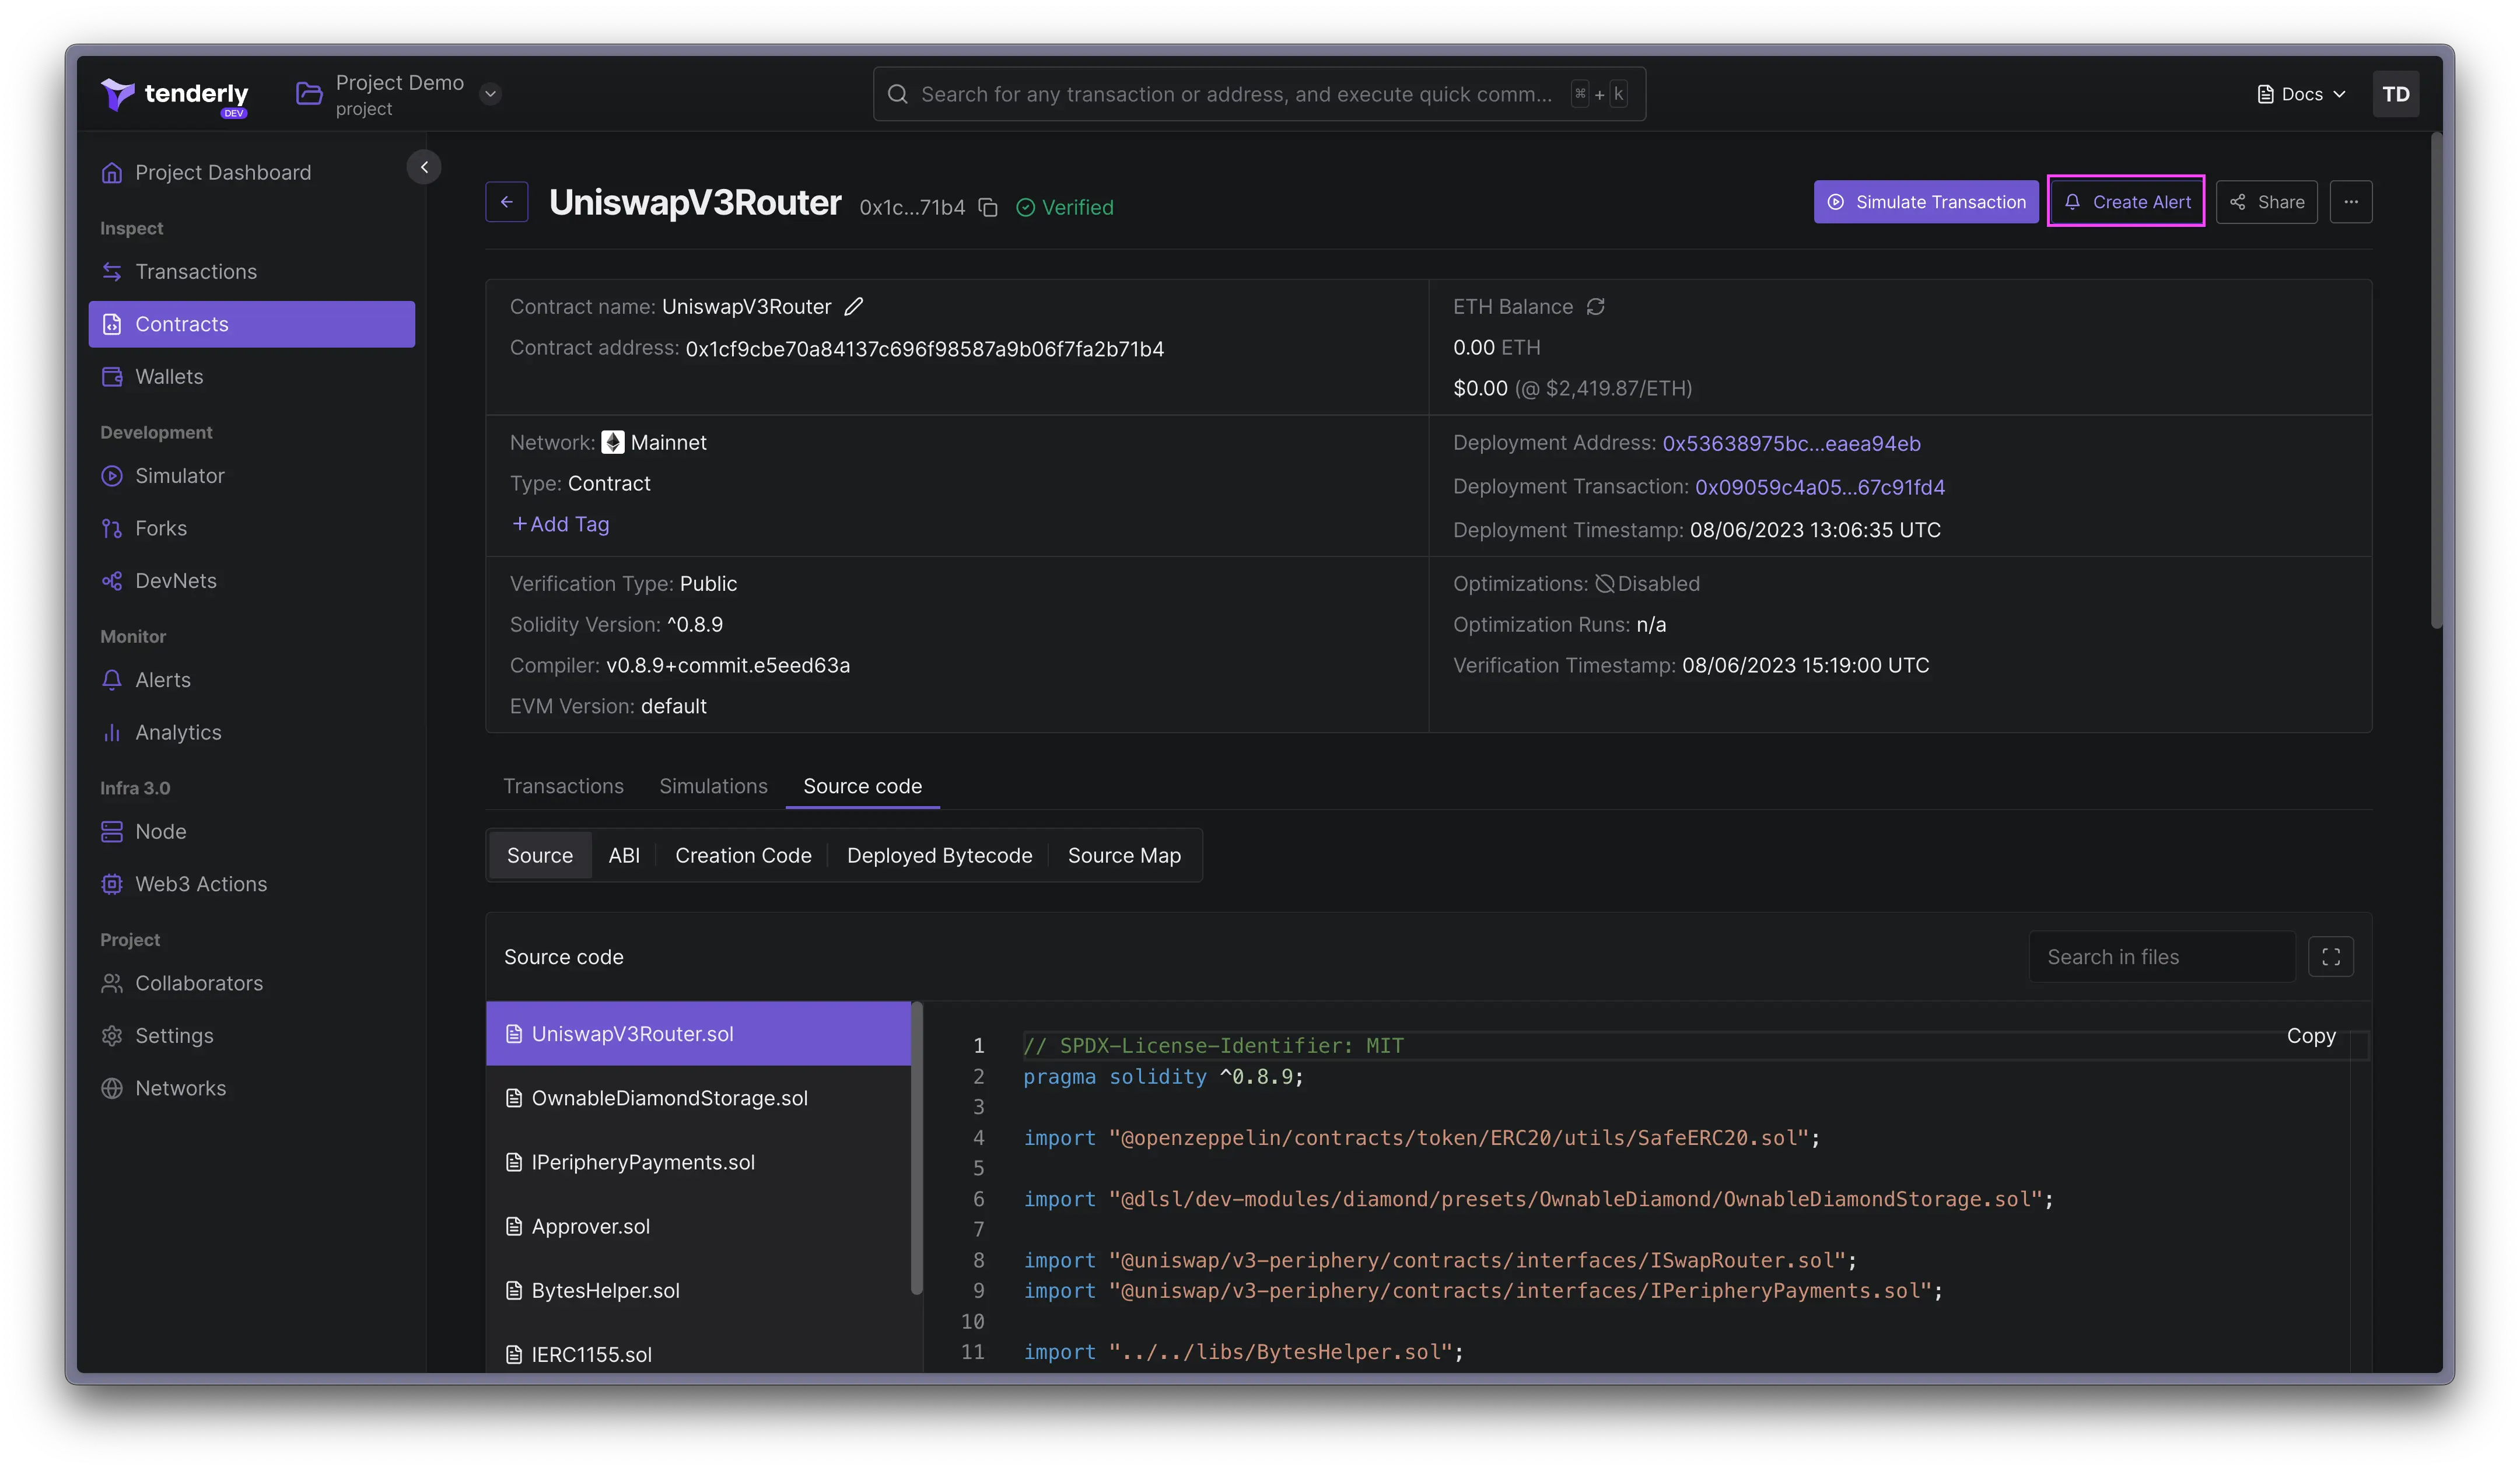Collapse the left sidebar
Viewport: 2520px width, 1471px height.
[424, 167]
